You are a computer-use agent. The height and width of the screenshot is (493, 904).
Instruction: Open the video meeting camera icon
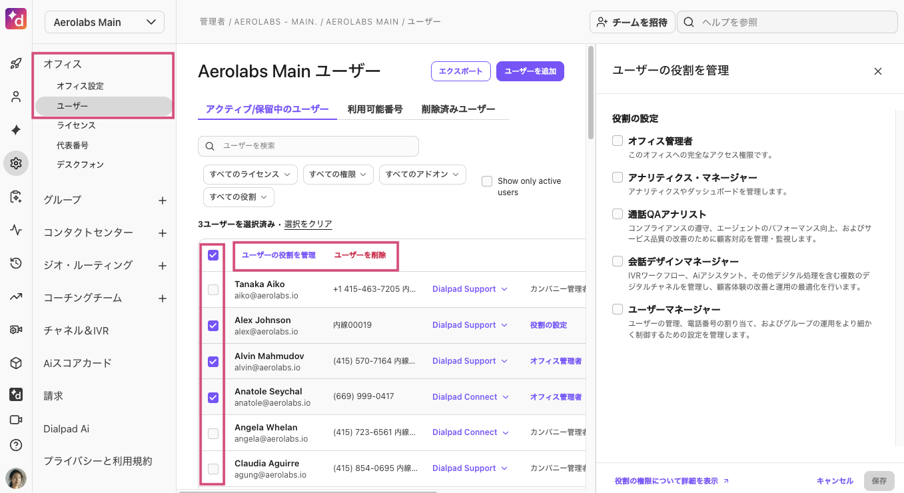[16, 420]
